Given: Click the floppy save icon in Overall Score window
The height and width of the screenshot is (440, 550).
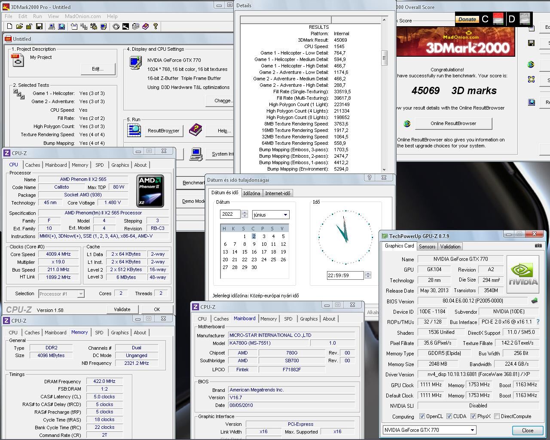Looking at the screenshot, I should point(532,43).
